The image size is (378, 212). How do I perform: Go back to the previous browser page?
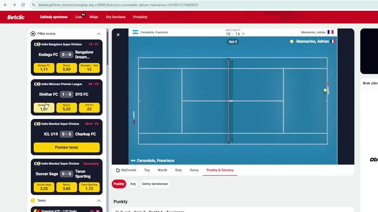coord(5,5)
